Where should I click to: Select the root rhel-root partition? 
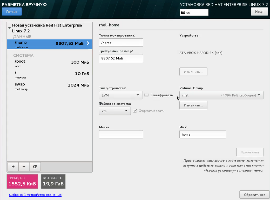tap(50, 75)
